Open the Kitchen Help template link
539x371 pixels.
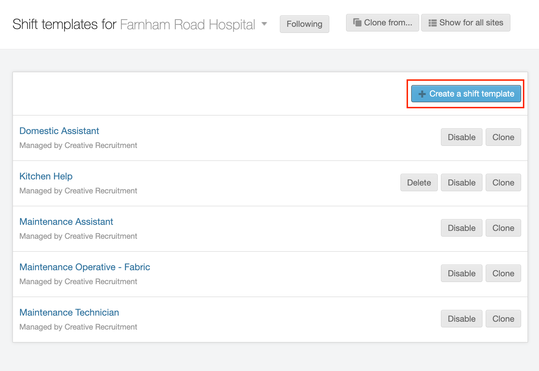coord(46,176)
